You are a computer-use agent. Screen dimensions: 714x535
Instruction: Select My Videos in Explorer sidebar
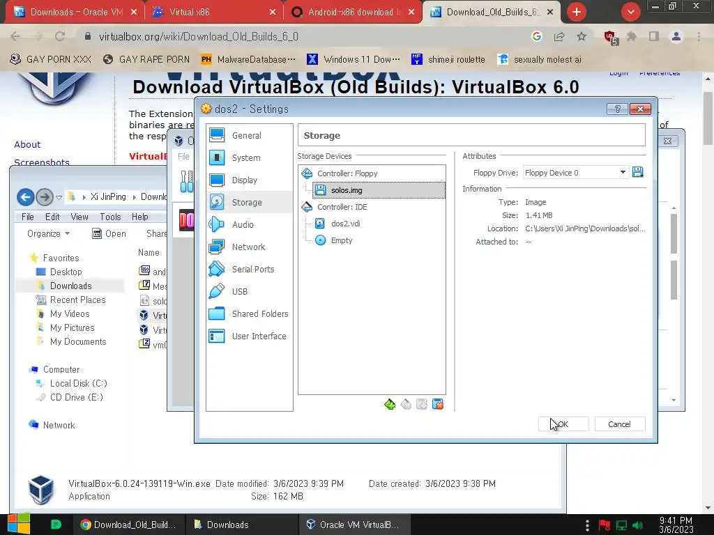63,313
